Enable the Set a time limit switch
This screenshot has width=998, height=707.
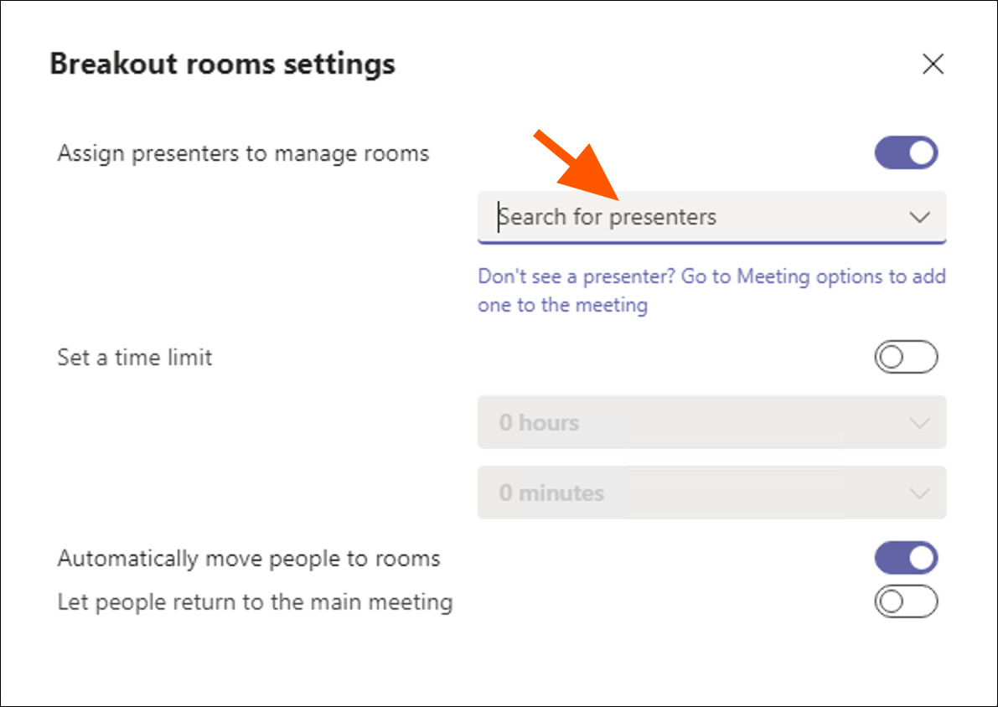point(906,358)
